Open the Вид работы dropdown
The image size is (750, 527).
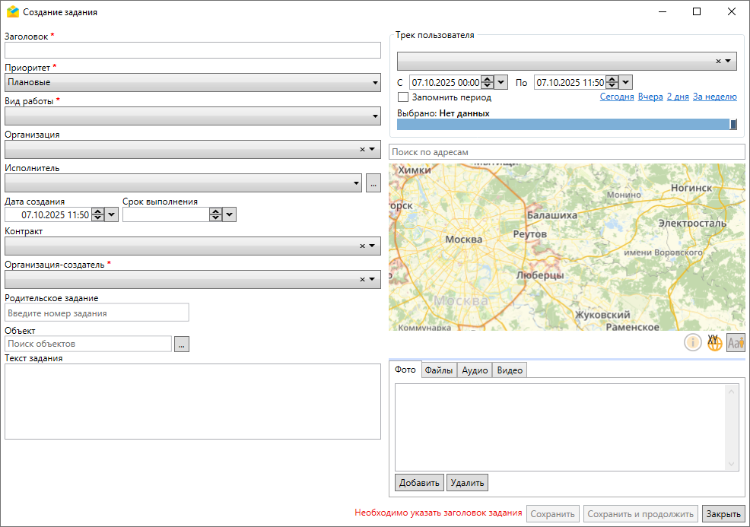click(375, 116)
